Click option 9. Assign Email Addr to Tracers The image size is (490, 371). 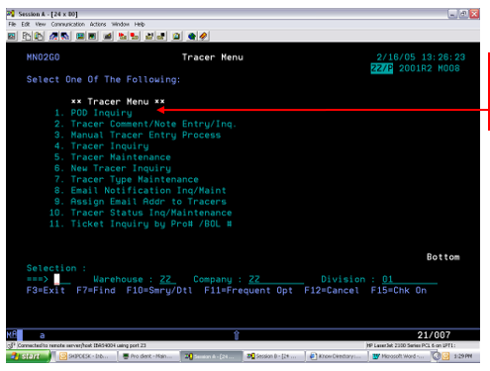(141, 202)
